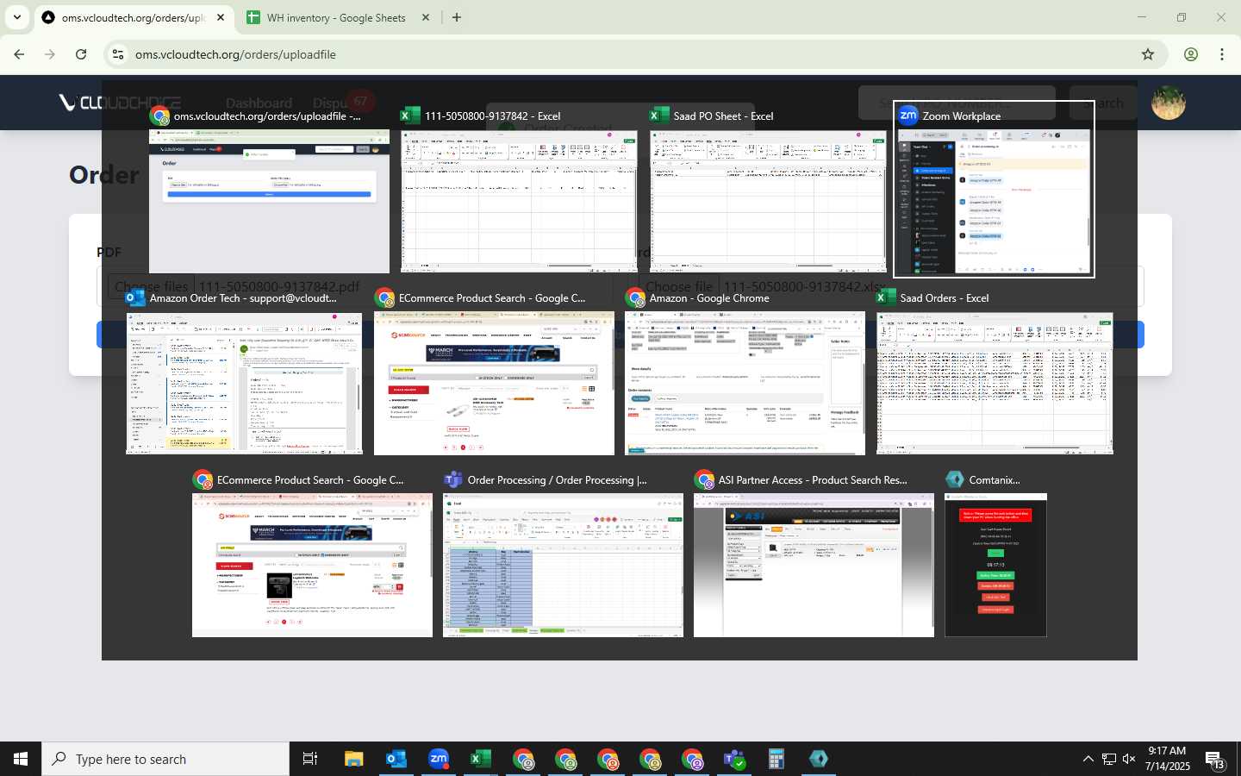Click the Teams icon beside Order Processing title
This screenshot has height=776, width=1241.
pyautogui.click(x=453, y=479)
